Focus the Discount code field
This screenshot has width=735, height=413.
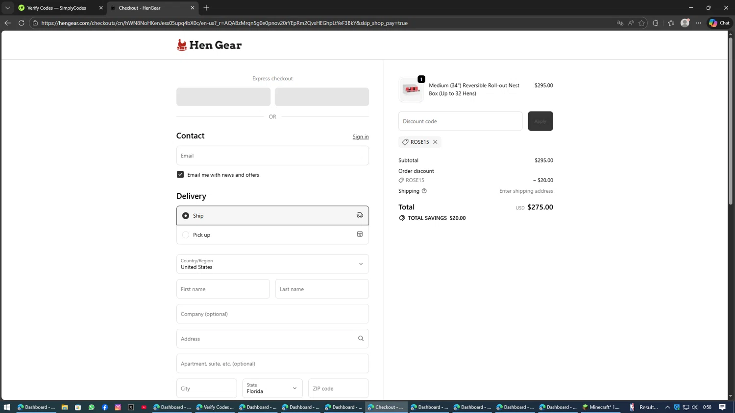[x=460, y=121]
